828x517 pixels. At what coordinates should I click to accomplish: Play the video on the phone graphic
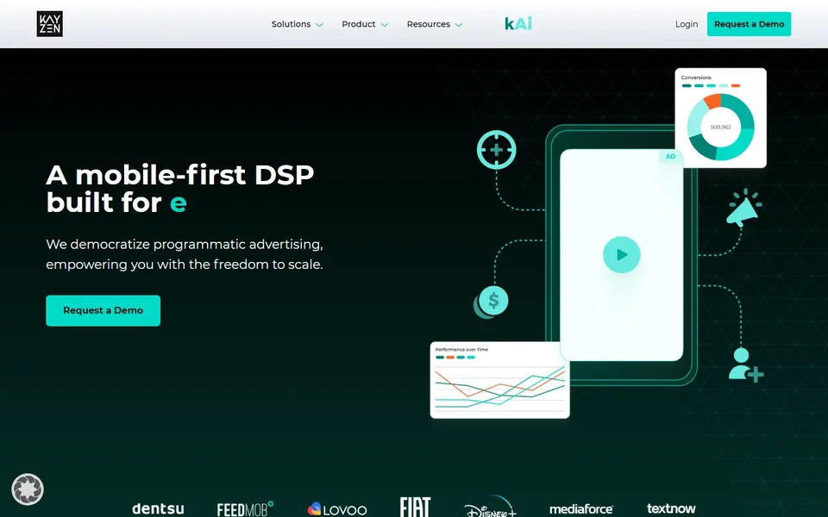pos(622,255)
